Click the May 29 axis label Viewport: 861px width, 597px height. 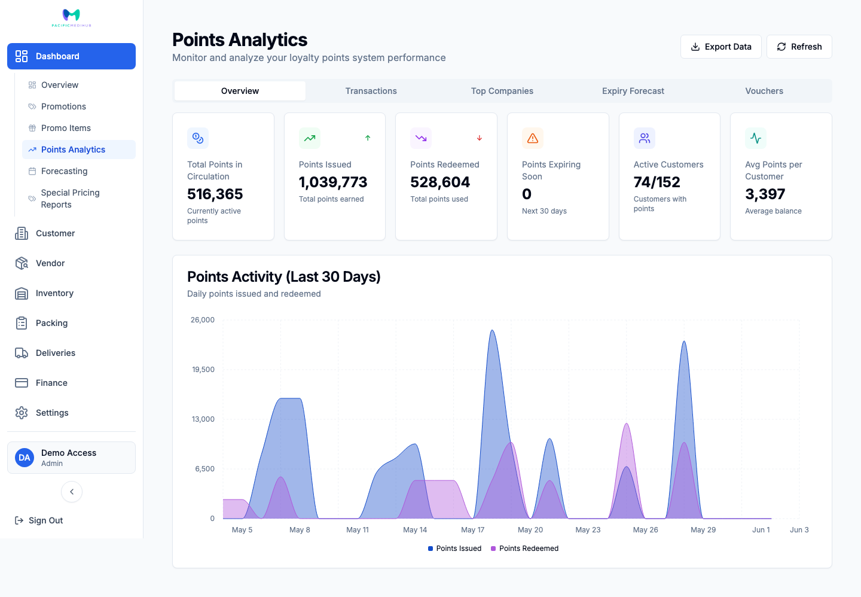703,530
